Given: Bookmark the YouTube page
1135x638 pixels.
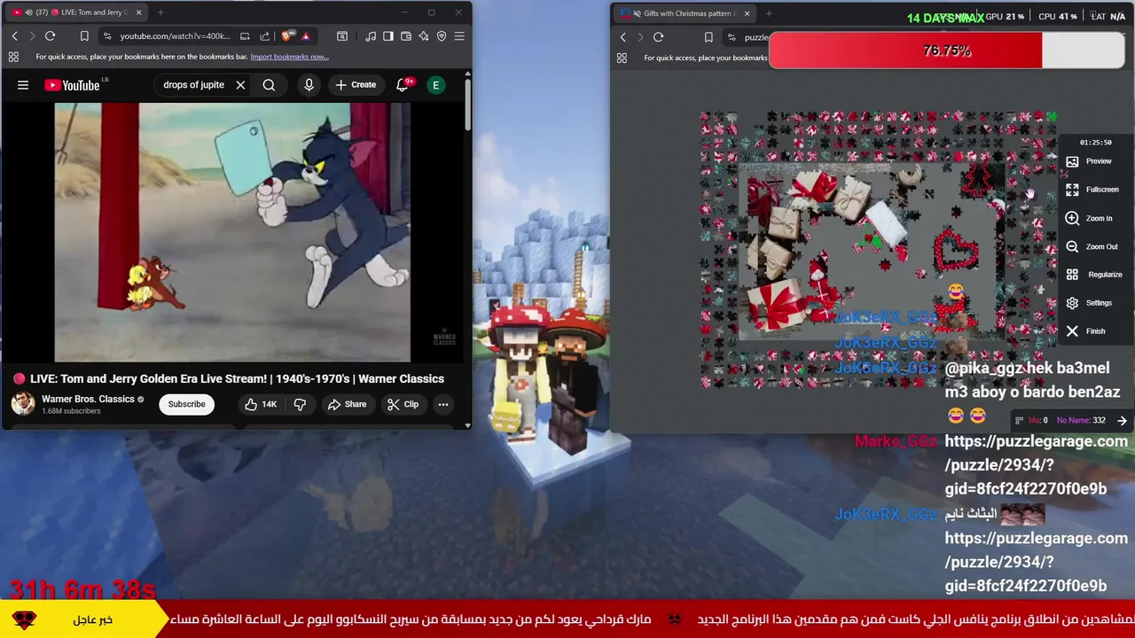Looking at the screenshot, I should (x=84, y=36).
